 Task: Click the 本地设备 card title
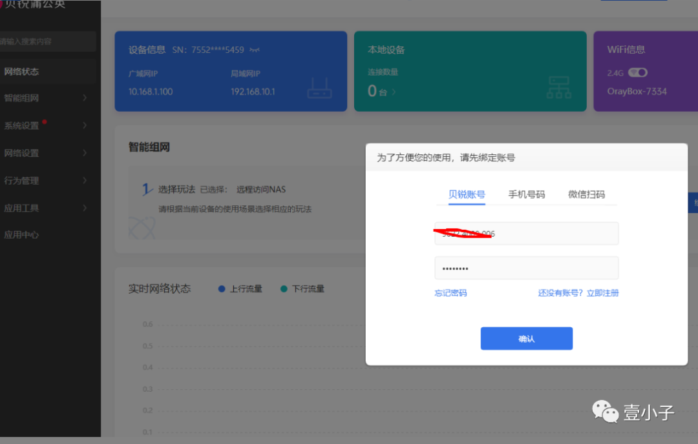tap(386, 50)
